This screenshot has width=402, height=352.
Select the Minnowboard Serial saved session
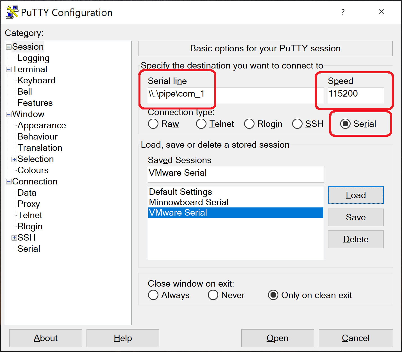188,202
